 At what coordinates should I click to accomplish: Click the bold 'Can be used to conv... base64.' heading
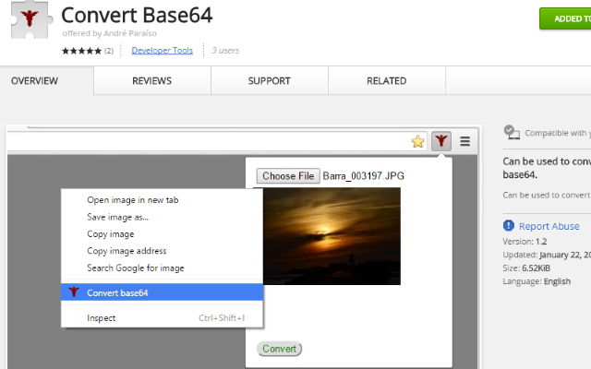tap(547, 168)
